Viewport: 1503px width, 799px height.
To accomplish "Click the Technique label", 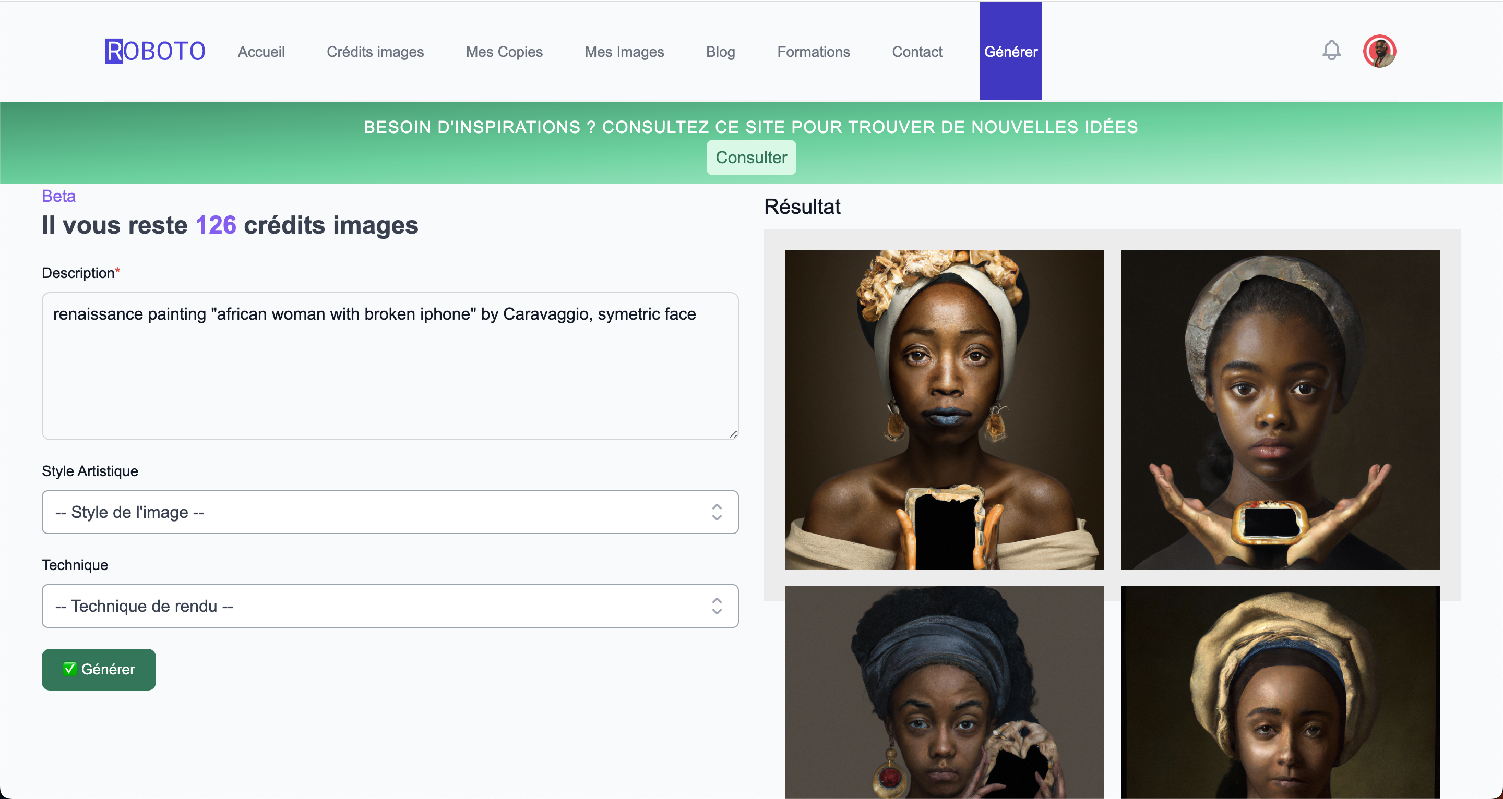I will pos(75,565).
